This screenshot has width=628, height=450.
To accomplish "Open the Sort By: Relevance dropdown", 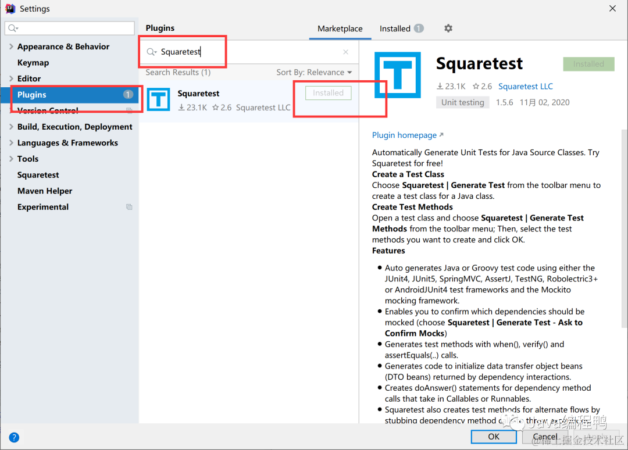I will [x=314, y=73].
